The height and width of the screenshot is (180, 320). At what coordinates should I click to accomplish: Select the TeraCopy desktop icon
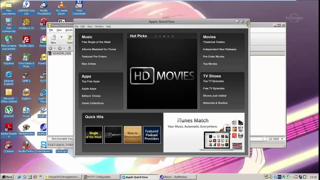click(x=61, y=151)
